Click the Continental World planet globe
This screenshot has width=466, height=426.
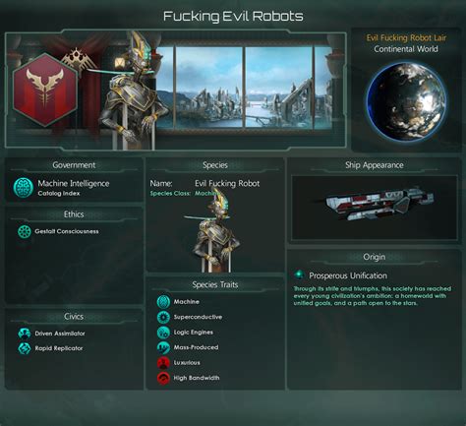tap(406, 101)
